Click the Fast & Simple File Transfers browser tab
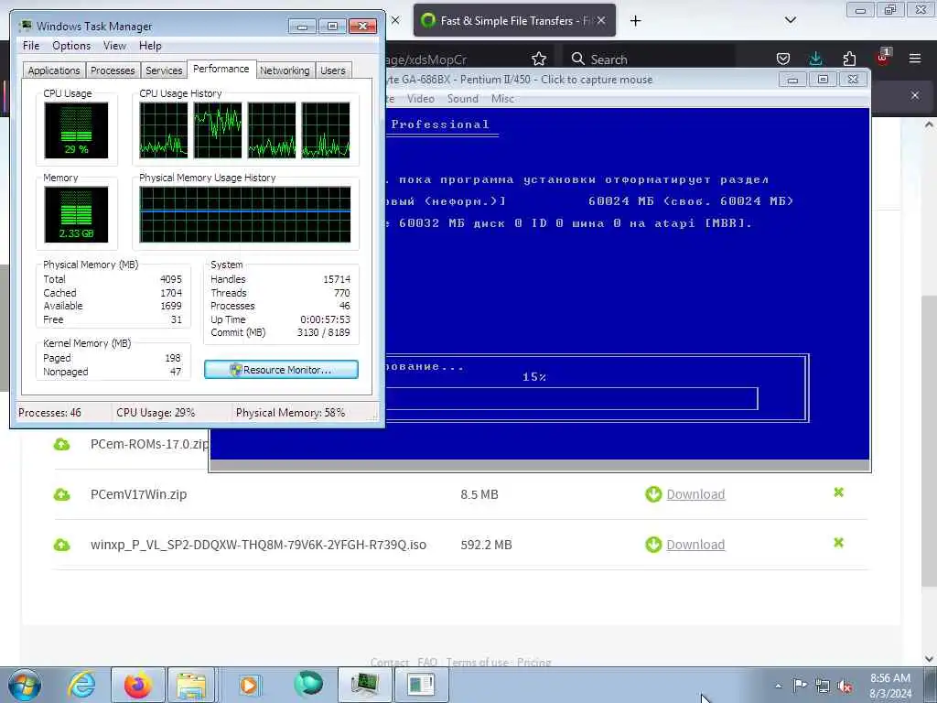Screen dimensions: 937x703 [514, 21]
